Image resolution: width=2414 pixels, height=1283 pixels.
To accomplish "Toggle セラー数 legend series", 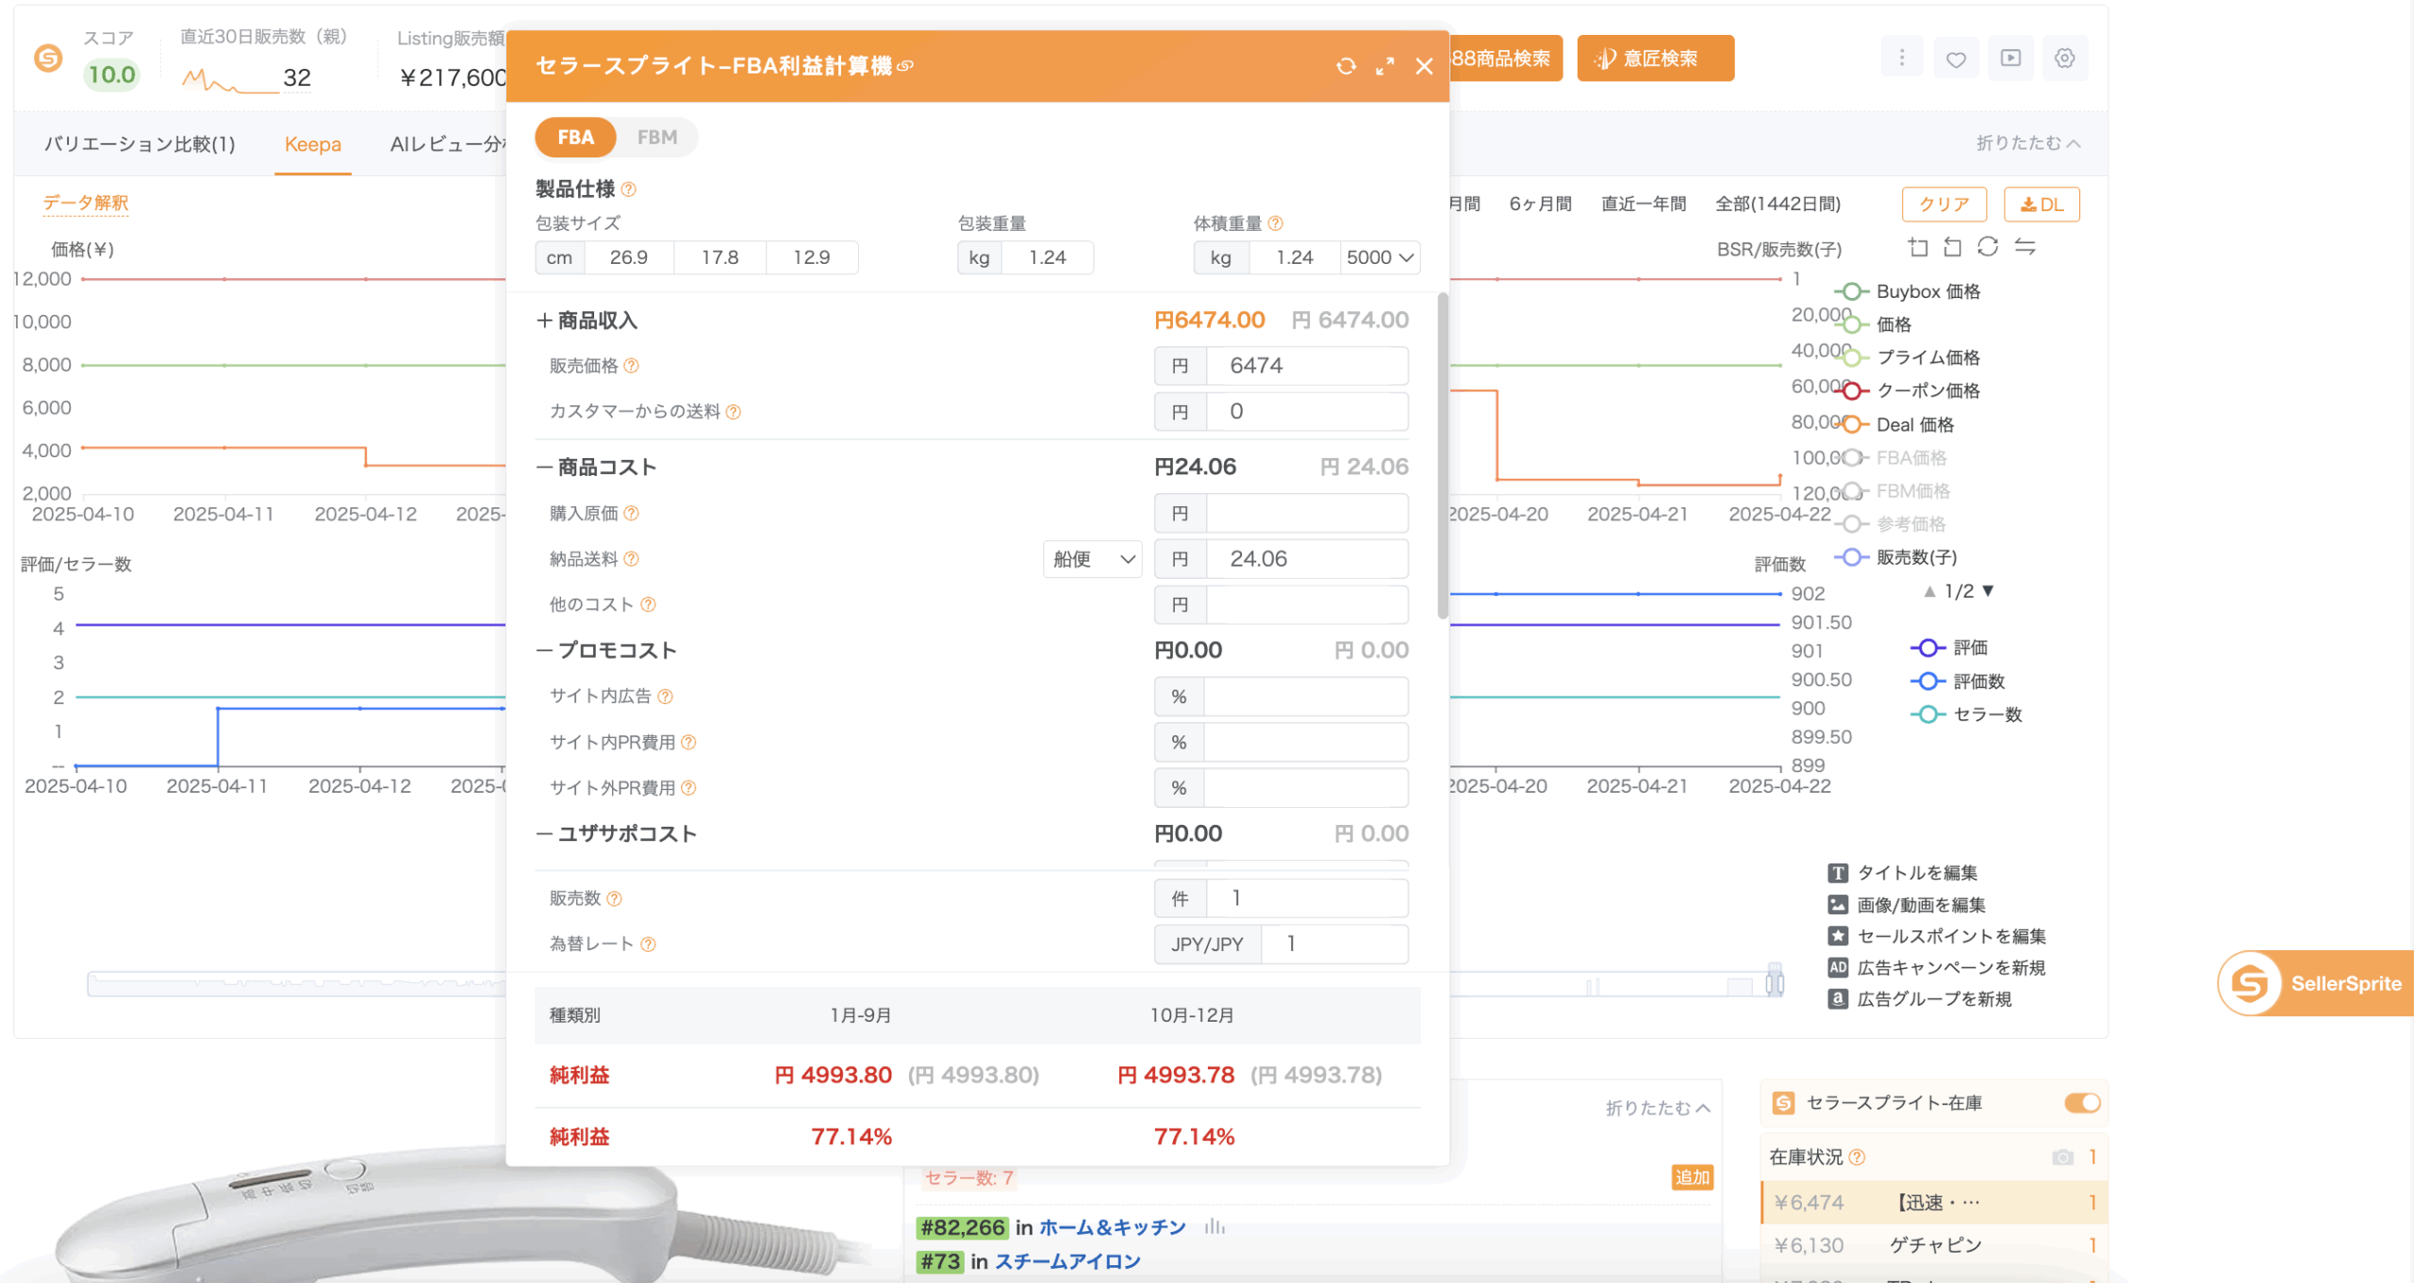I will tap(1966, 715).
